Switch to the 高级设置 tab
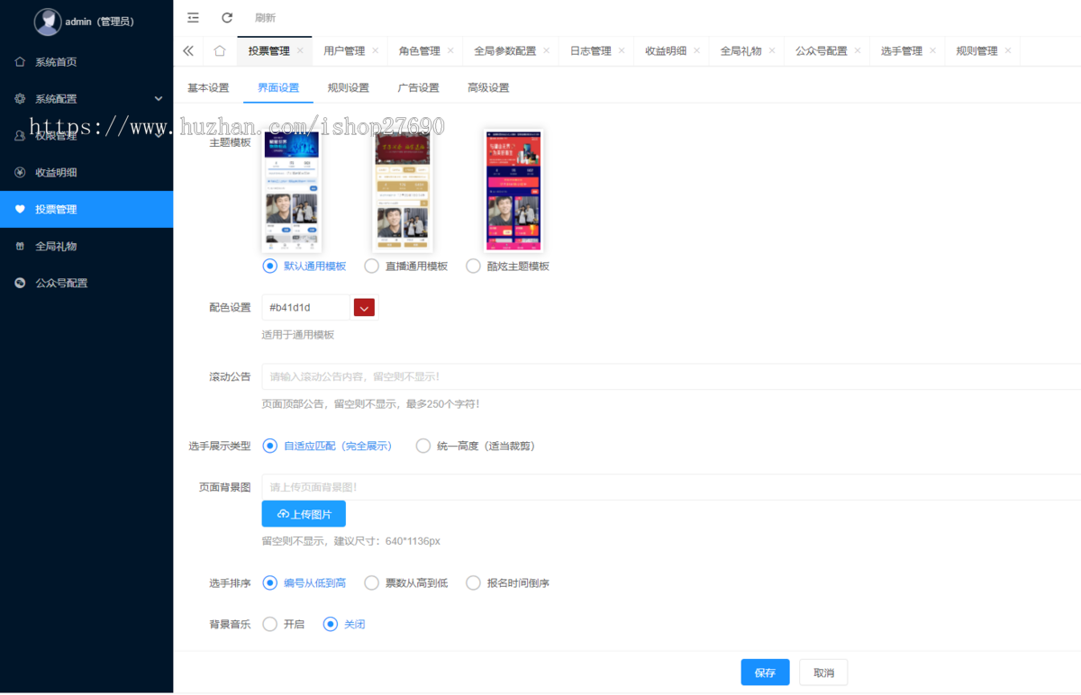The height and width of the screenshot is (695, 1081). (488, 88)
